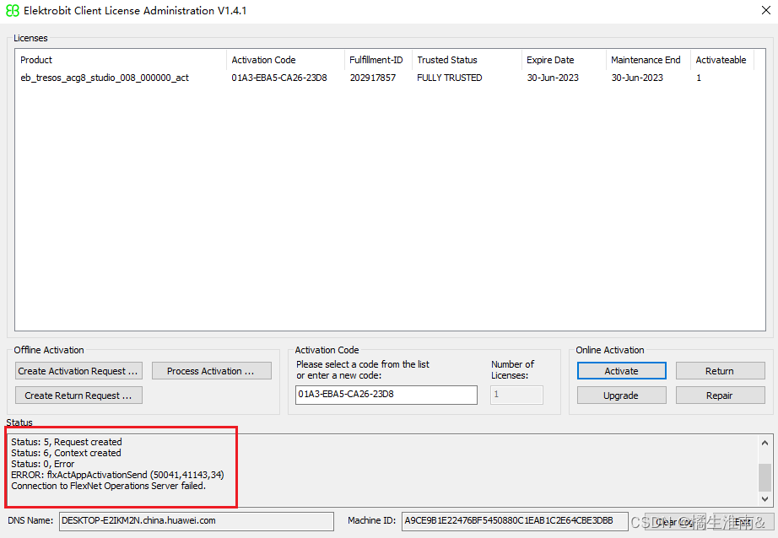This screenshot has height=538, width=778.
Task: Click the DNS Name text field
Action: point(196,521)
